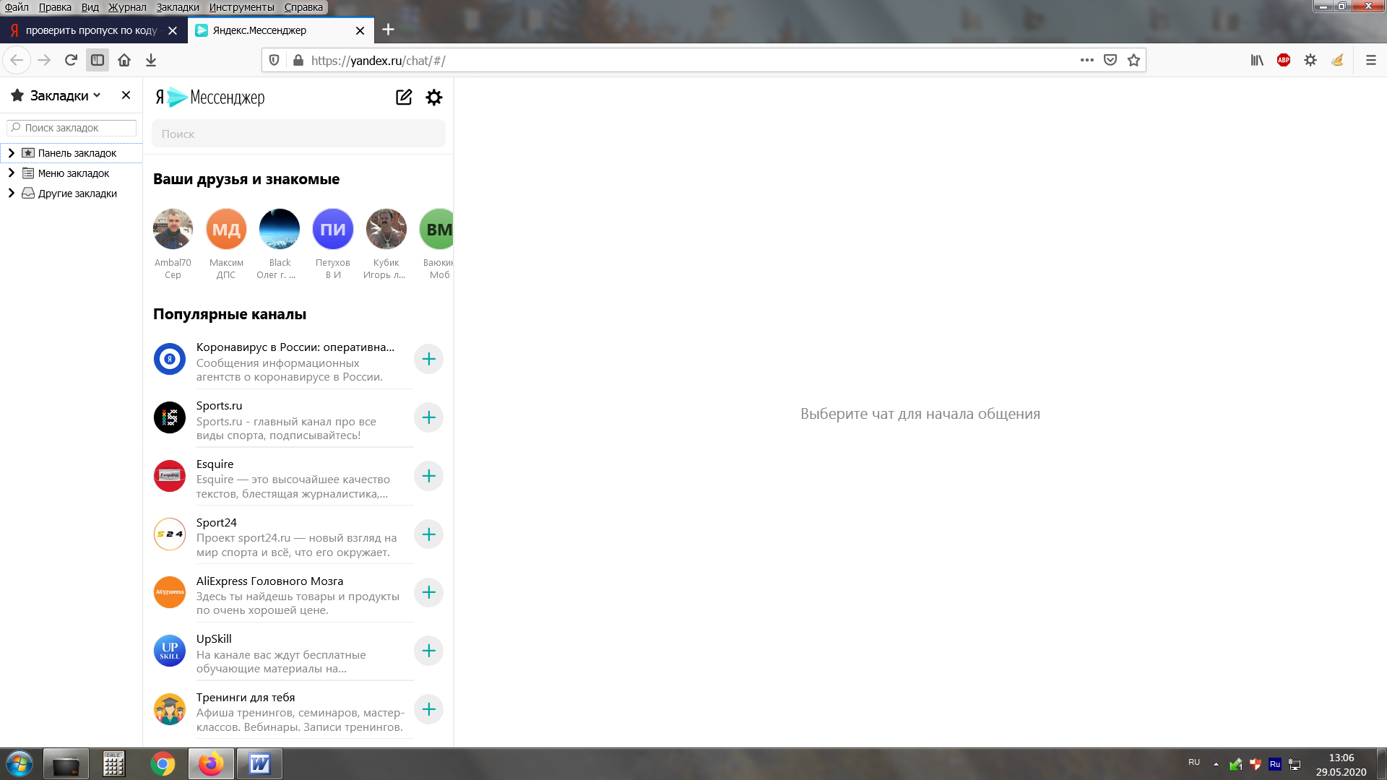
Task: Open the Инструменты menu
Action: click(x=241, y=7)
